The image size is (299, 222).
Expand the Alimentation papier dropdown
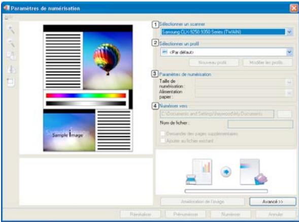tap(289, 93)
